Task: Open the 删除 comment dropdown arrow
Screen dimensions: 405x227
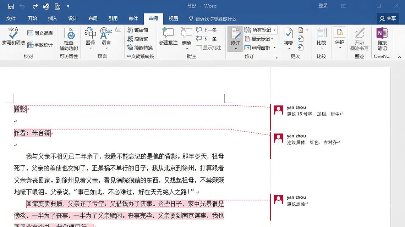Action: tap(187, 49)
